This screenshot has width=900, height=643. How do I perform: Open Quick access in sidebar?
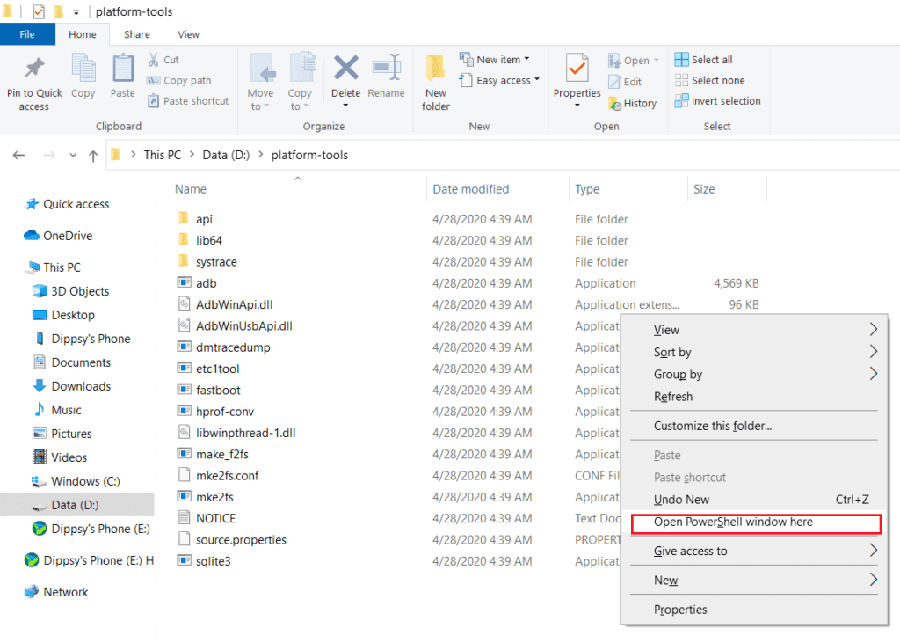click(x=68, y=204)
